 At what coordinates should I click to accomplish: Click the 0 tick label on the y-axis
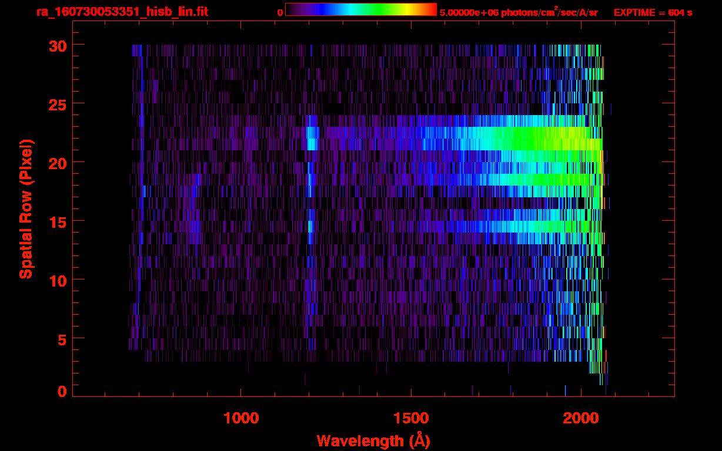coord(61,392)
